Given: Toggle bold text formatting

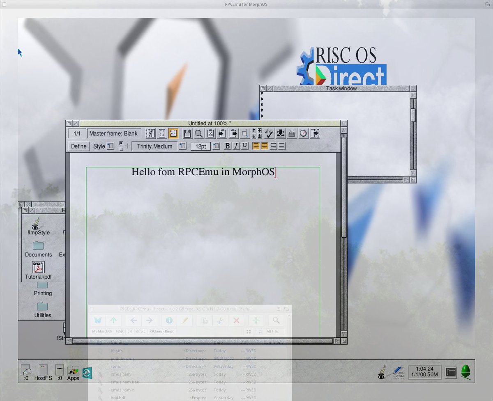Looking at the screenshot, I should (x=228, y=146).
